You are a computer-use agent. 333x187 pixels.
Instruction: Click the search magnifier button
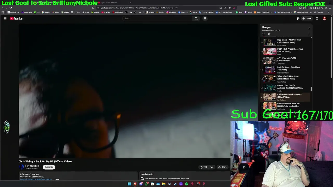[x=196, y=18]
